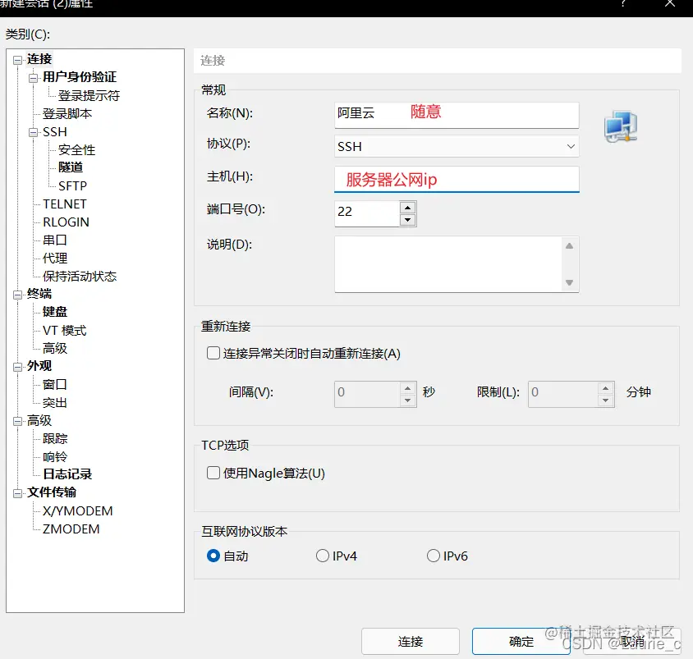693x659 pixels.
Task: Click the session computer icon
Action: click(x=621, y=124)
